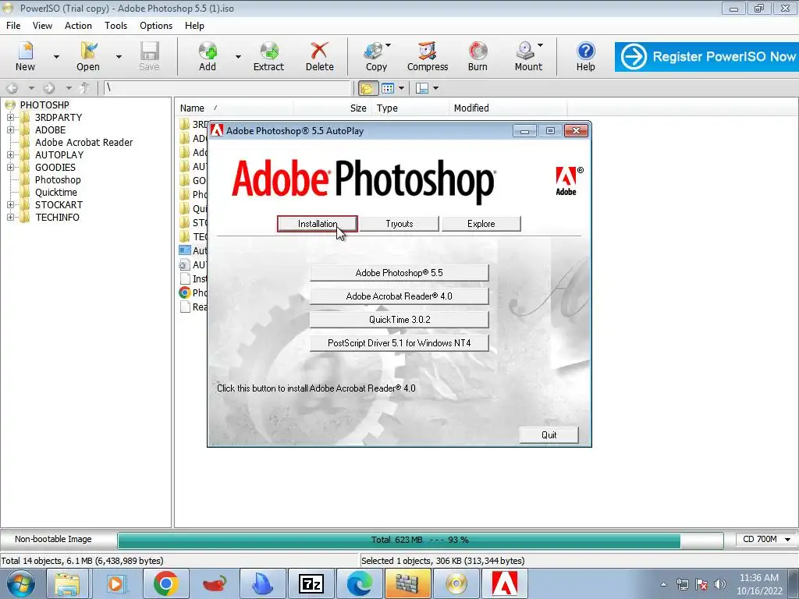The height and width of the screenshot is (599, 799).
Task: Open the Add button dropdown arrow
Action: (x=238, y=56)
